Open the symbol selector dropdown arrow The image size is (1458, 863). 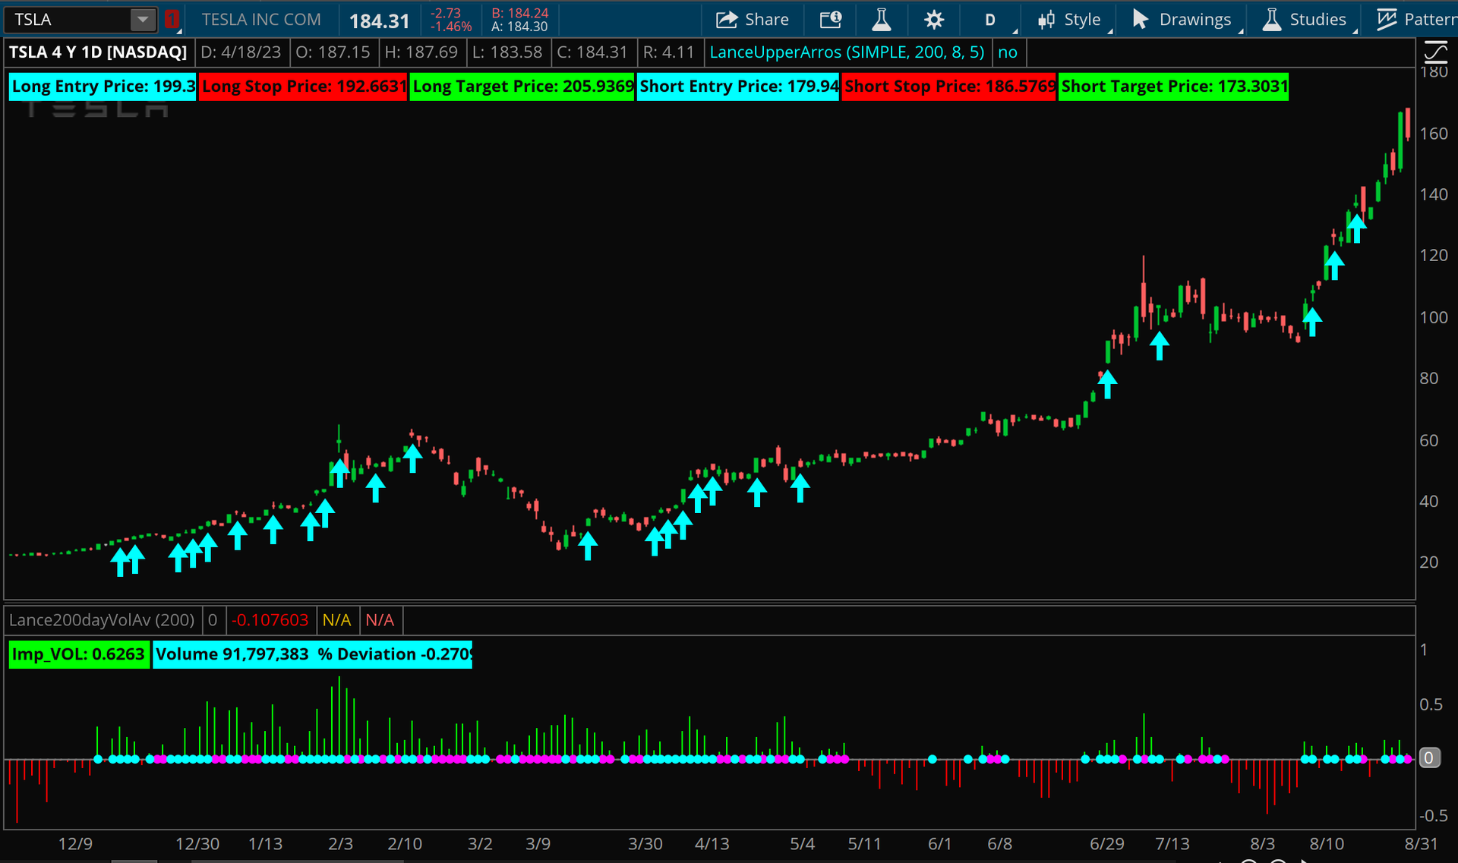tap(142, 19)
